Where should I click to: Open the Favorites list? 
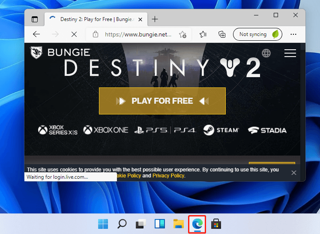(203, 34)
